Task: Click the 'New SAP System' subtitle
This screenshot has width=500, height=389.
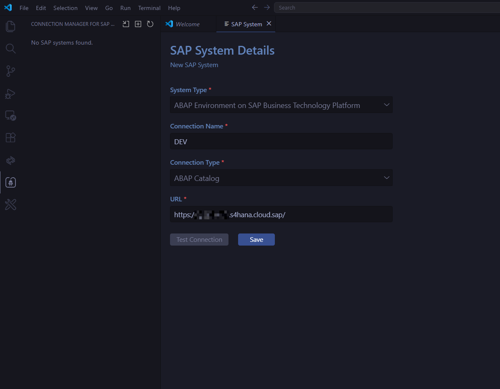Action: tap(194, 65)
